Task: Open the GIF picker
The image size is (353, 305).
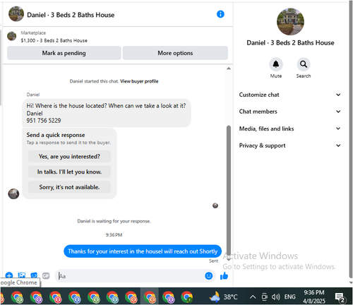Action: (46, 275)
